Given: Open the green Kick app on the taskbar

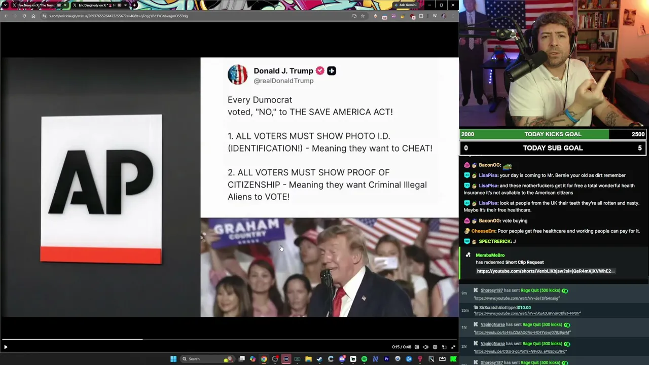Looking at the screenshot, I should (x=453, y=359).
